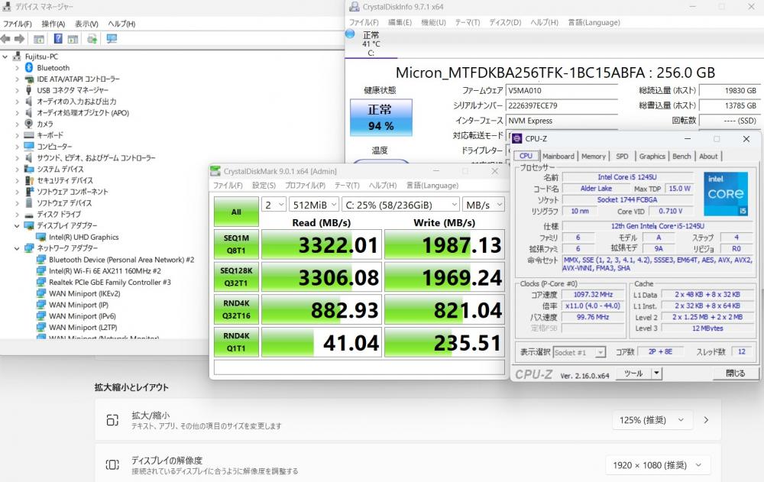
Task: Collapse the ディスプレイ アダプター tree node
Action: click(17, 225)
